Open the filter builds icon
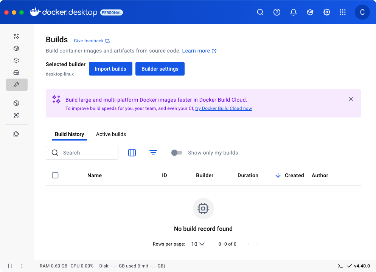 [153, 153]
